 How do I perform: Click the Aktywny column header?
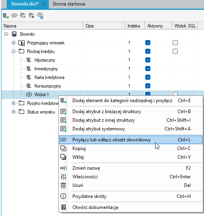point(159,26)
